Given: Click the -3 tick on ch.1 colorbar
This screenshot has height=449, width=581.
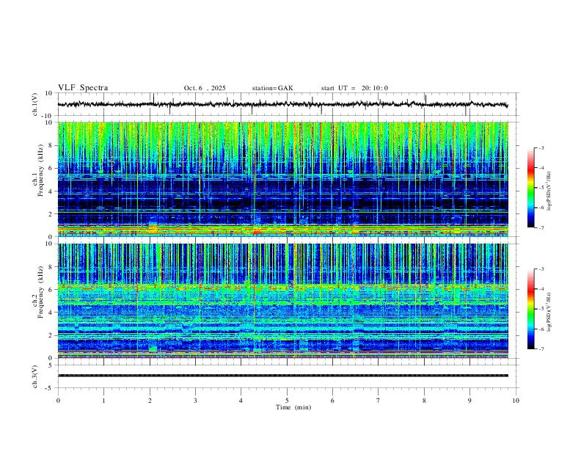Looking at the screenshot, I should (541, 147).
